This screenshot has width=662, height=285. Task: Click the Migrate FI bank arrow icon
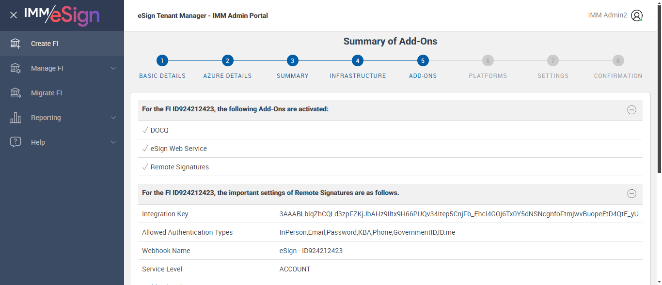(16, 93)
